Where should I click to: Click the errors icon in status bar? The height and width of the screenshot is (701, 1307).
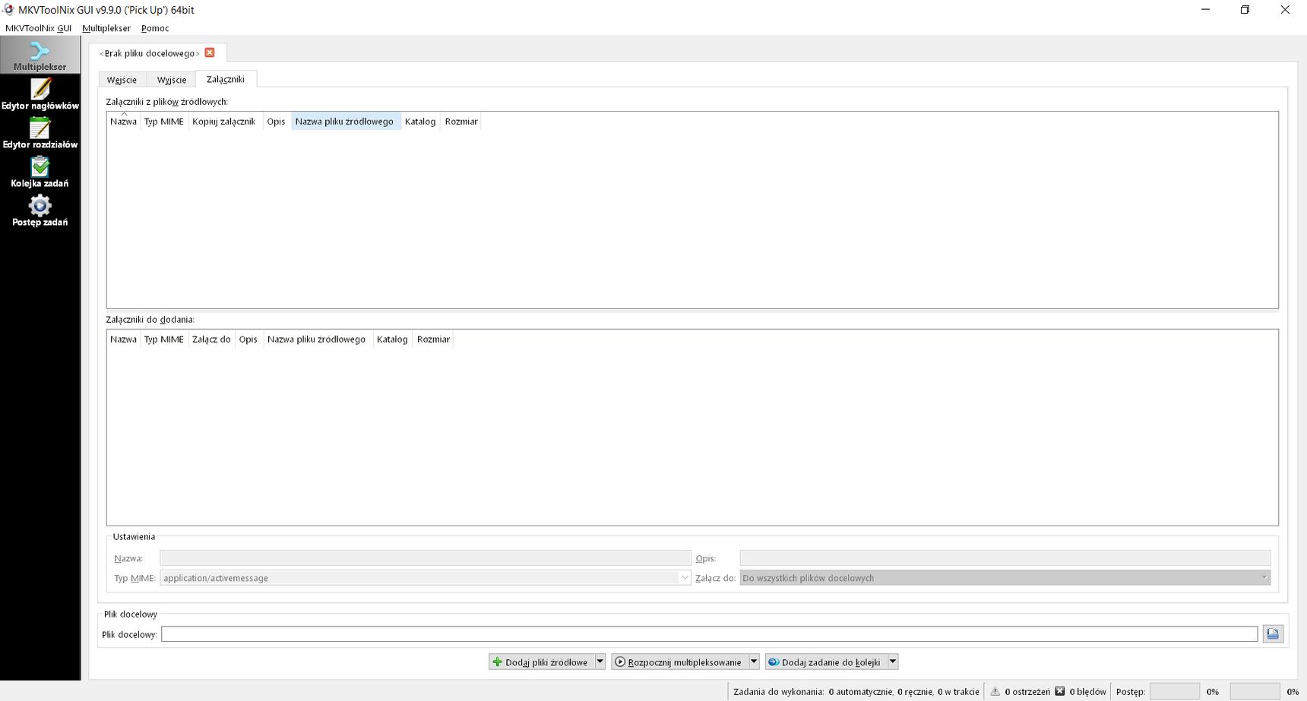click(1060, 691)
